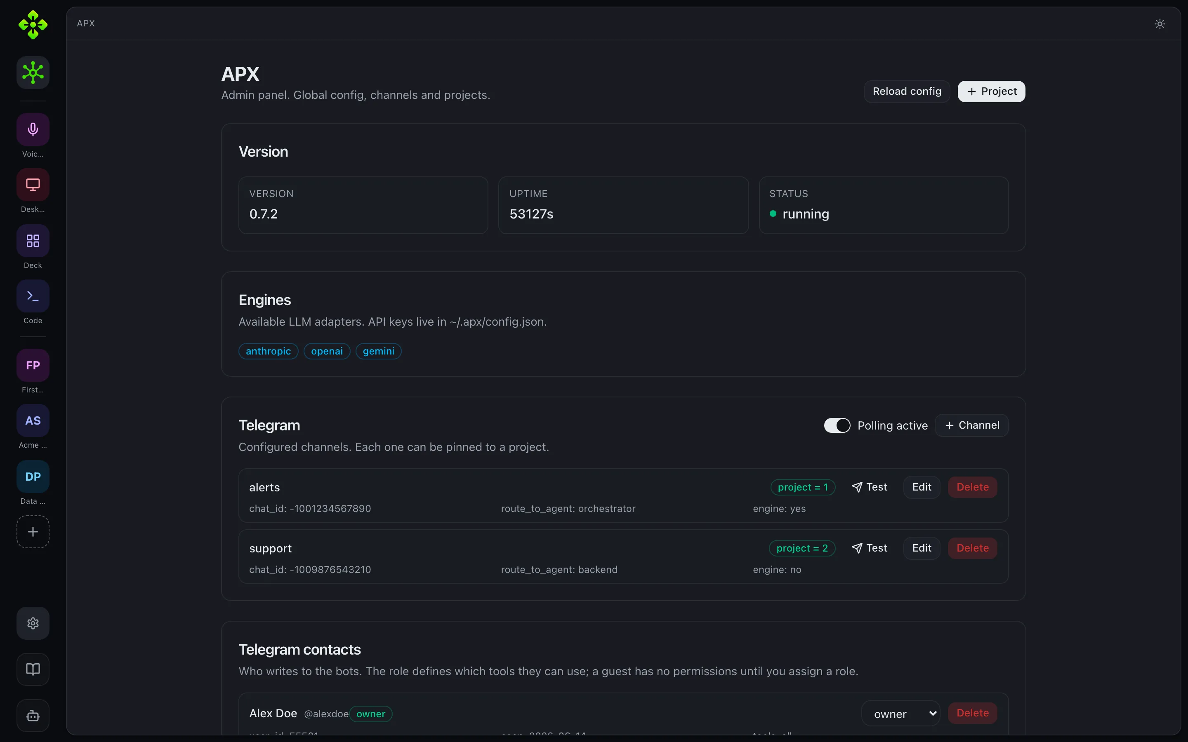
Task: Click 'engine: no' on support row
Action: point(777,569)
